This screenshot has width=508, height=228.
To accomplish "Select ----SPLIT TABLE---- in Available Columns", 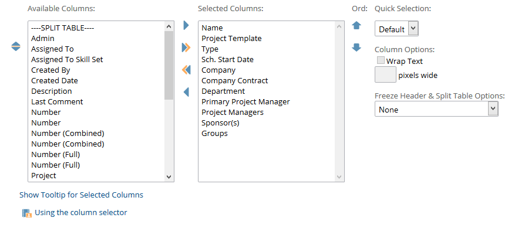I will (62, 28).
